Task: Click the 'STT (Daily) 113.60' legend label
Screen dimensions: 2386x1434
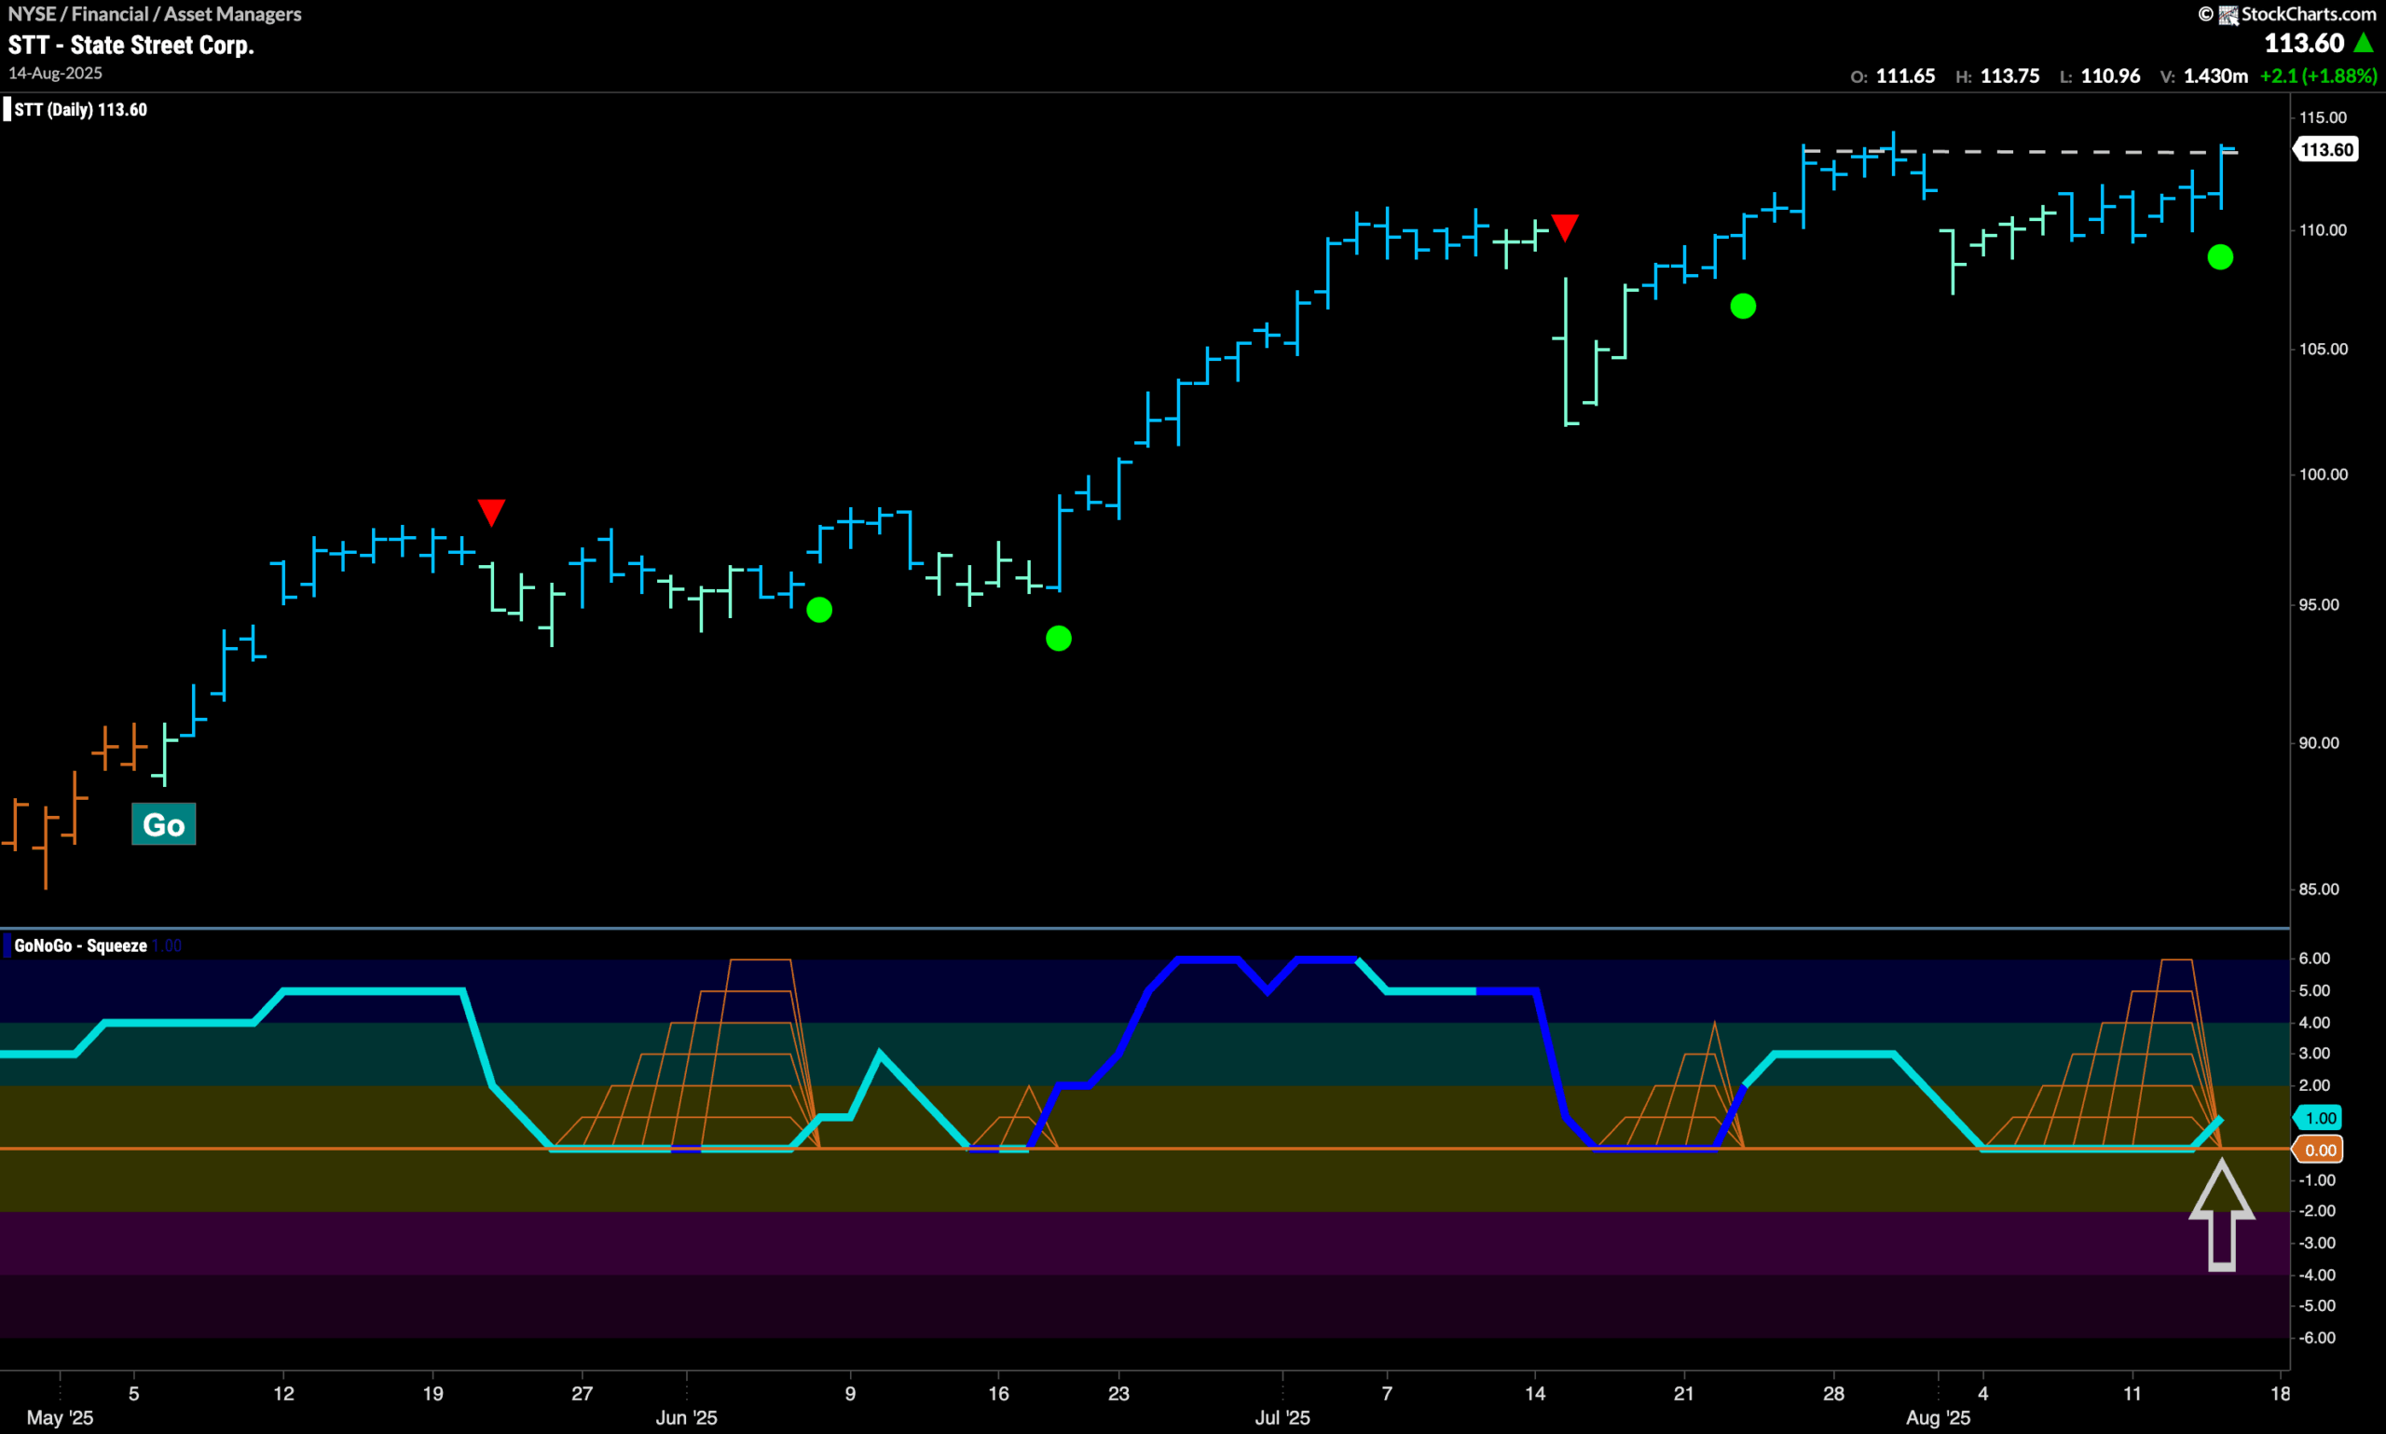Action: [80, 109]
